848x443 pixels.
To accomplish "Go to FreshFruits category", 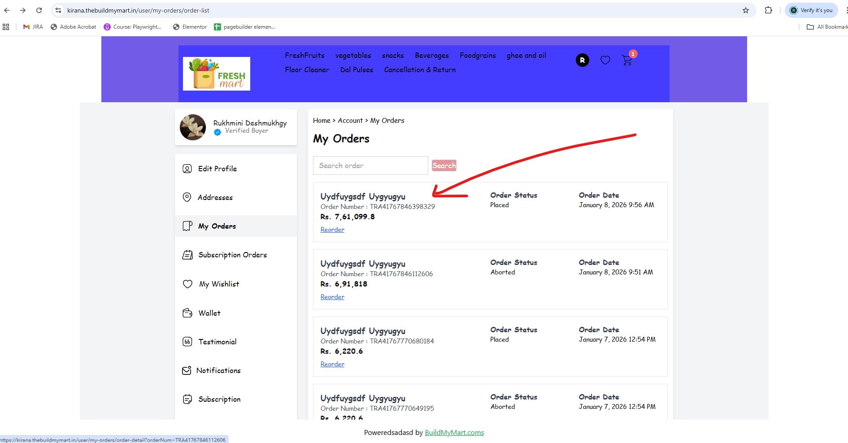I will (x=304, y=55).
